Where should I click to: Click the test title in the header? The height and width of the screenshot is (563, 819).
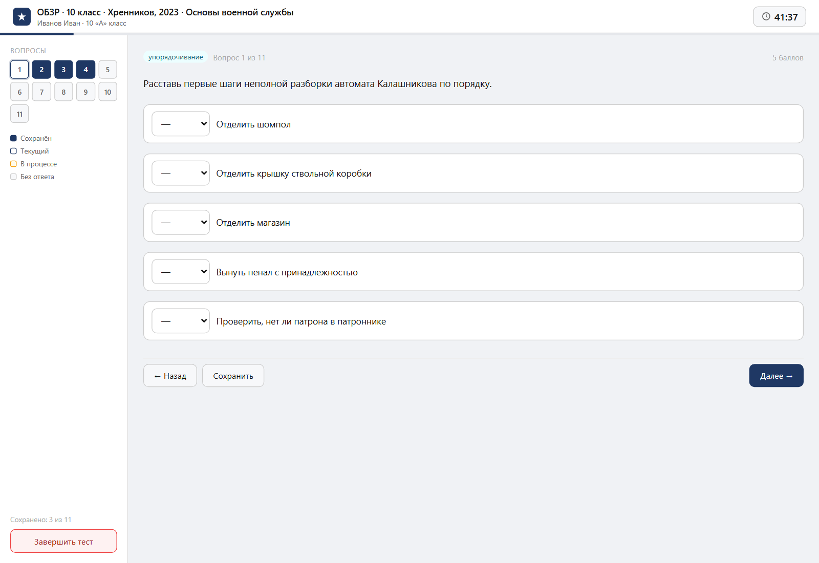165,12
